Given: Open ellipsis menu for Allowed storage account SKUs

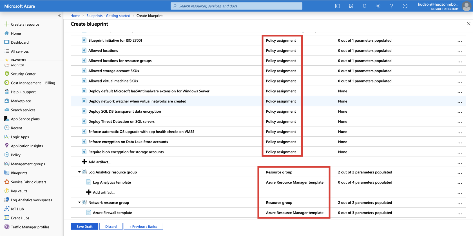Looking at the screenshot, I should (459, 72).
